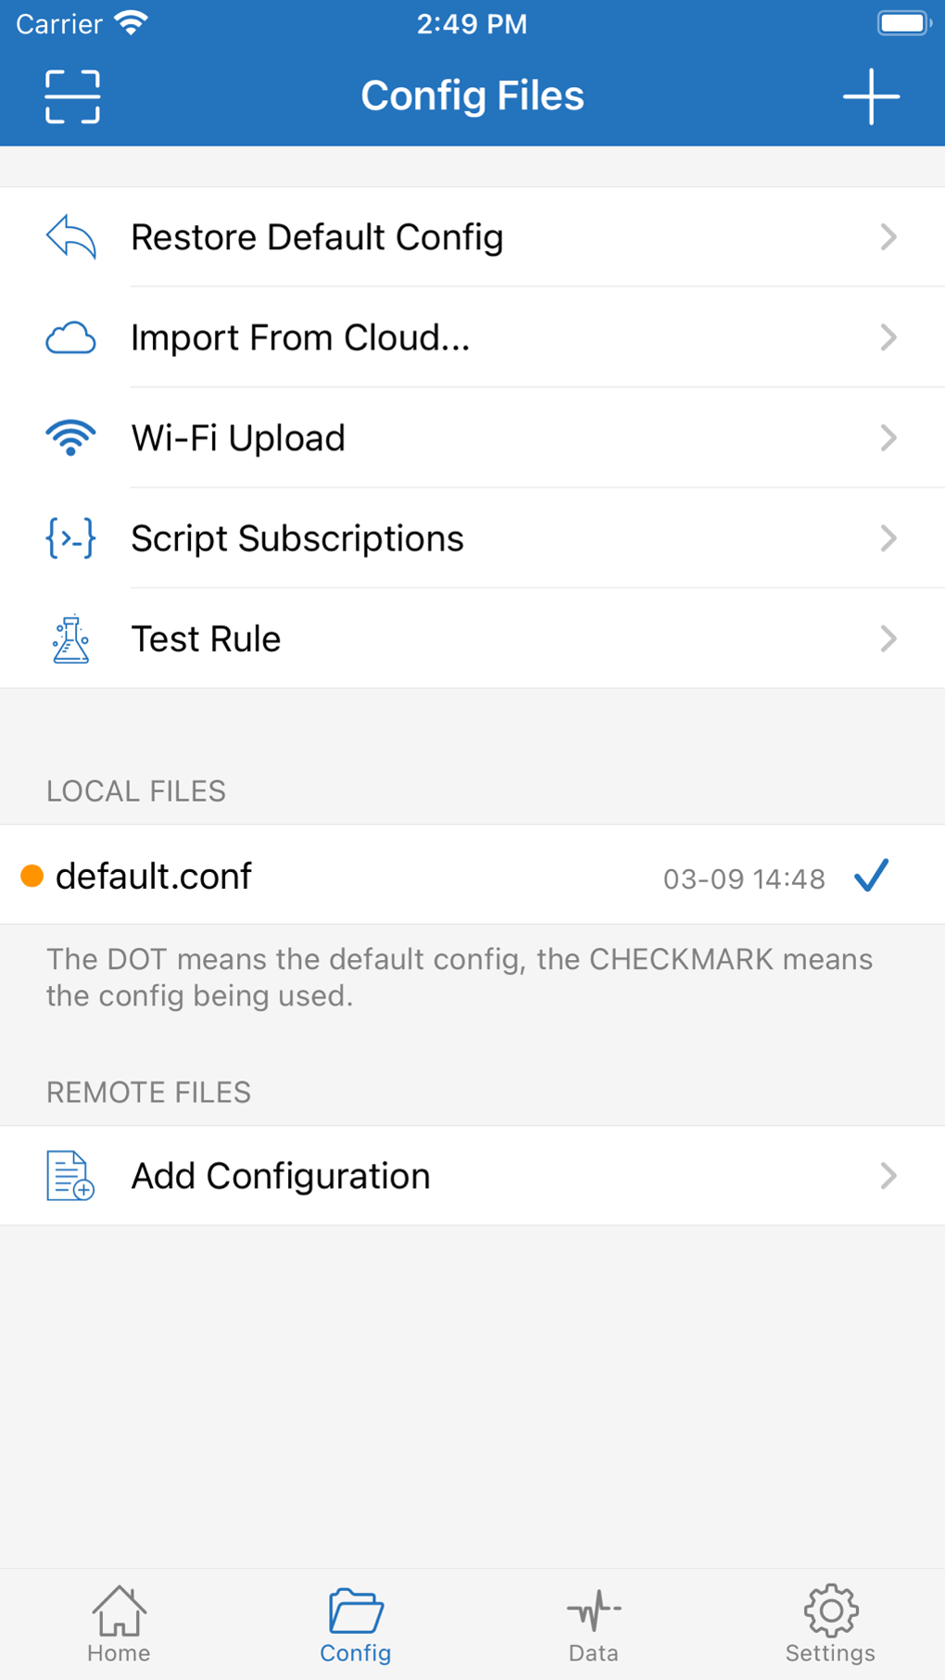Select the default.conf file name
This screenshot has height=1680, width=945.
154,877
